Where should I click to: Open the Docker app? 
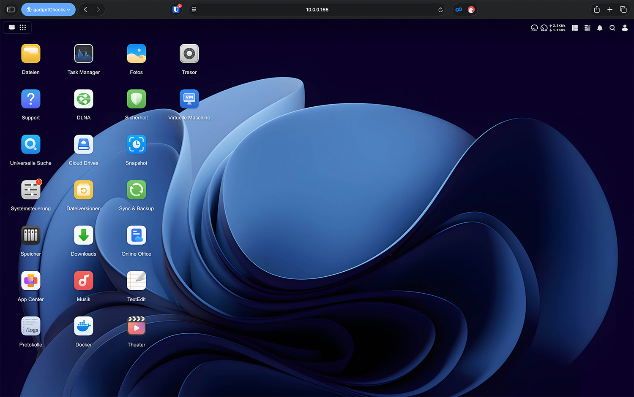[x=84, y=327]
